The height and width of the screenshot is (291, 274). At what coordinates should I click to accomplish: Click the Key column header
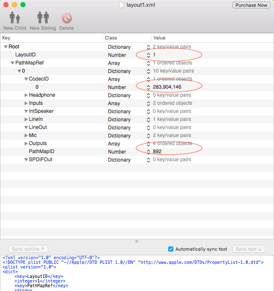52,38
